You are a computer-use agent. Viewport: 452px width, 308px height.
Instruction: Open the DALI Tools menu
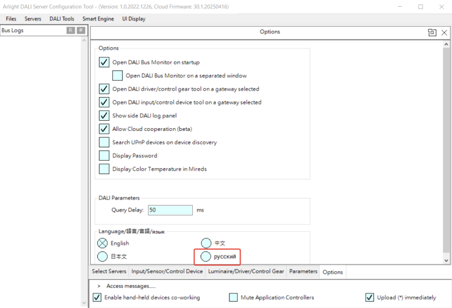tap(62, 19)
